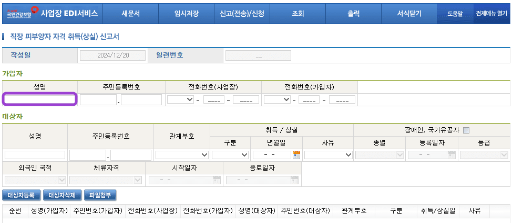Open the 임시저장 menu

[186, 14]
